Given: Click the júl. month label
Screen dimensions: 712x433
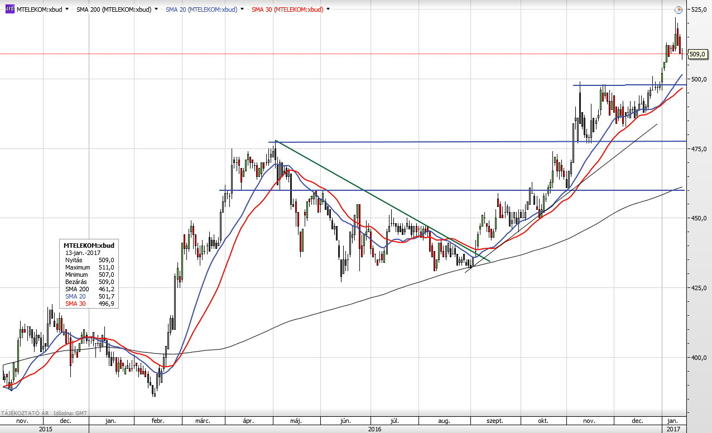Looking at the screenshot, I should [394, 421].
